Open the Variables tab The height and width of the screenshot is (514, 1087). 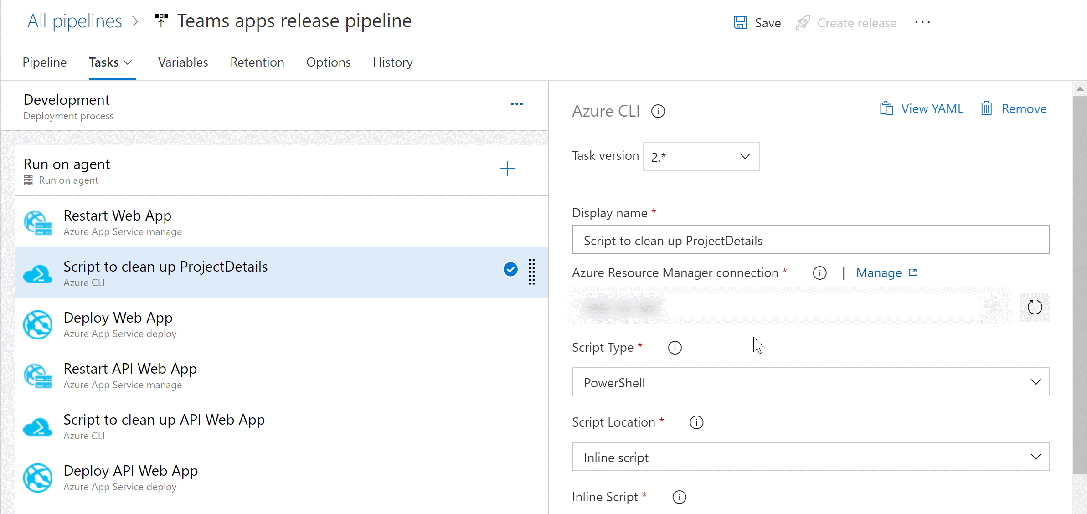(x=183, y=62)
